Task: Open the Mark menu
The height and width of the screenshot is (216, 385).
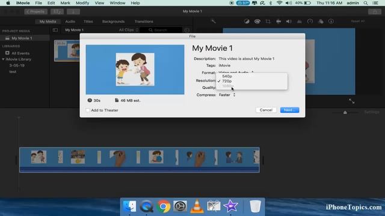Action: pyautogui.click(x=65, y=3)
